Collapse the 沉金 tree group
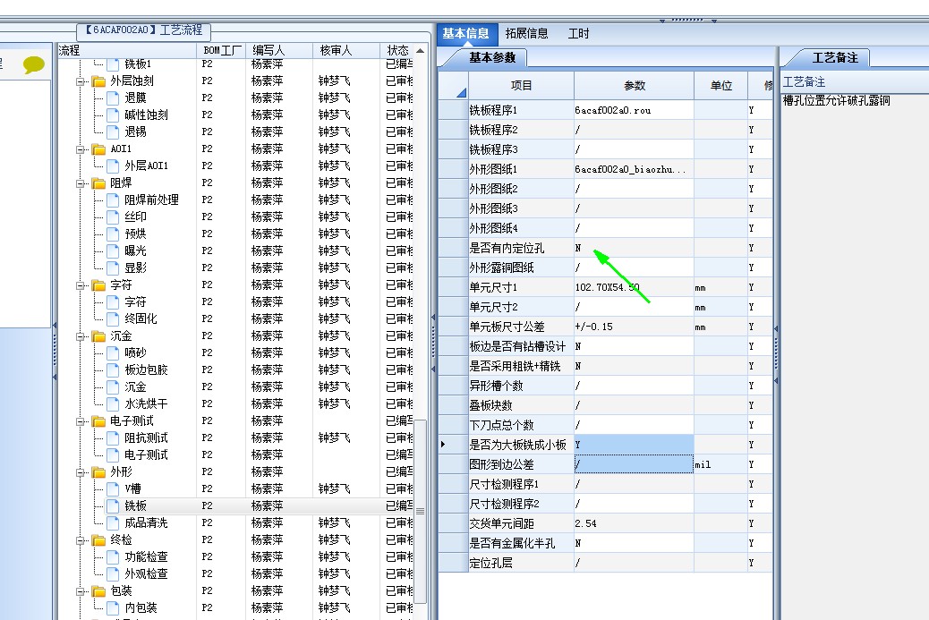 tap(80, 337)
